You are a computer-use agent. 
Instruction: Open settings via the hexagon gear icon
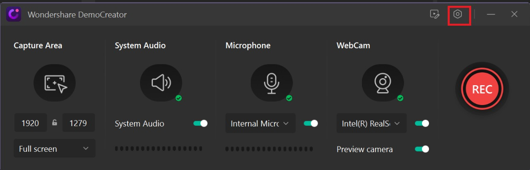coord(458,14)
